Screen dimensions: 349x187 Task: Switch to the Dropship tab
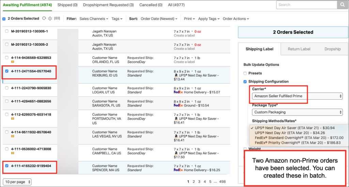pyautogui.click(x=333, y=49)
